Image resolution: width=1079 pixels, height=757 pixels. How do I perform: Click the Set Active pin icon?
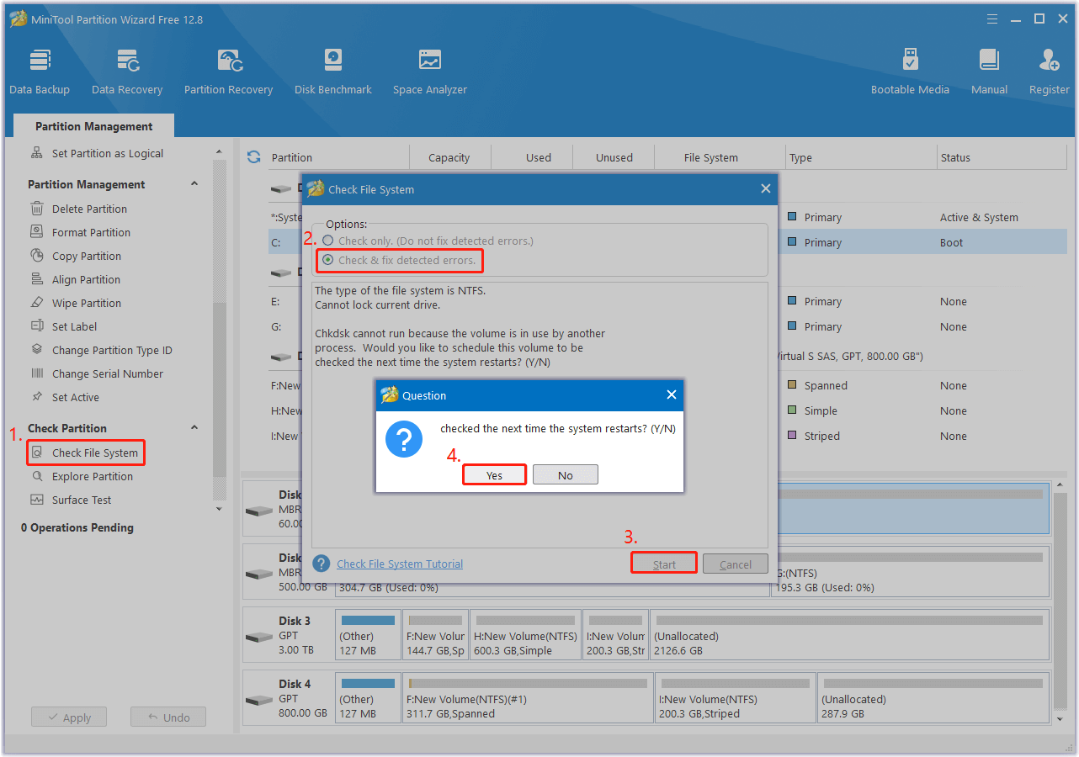[x=37, y=397]
